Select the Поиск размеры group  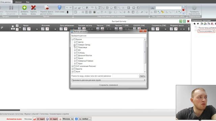(x=206, y=31)
